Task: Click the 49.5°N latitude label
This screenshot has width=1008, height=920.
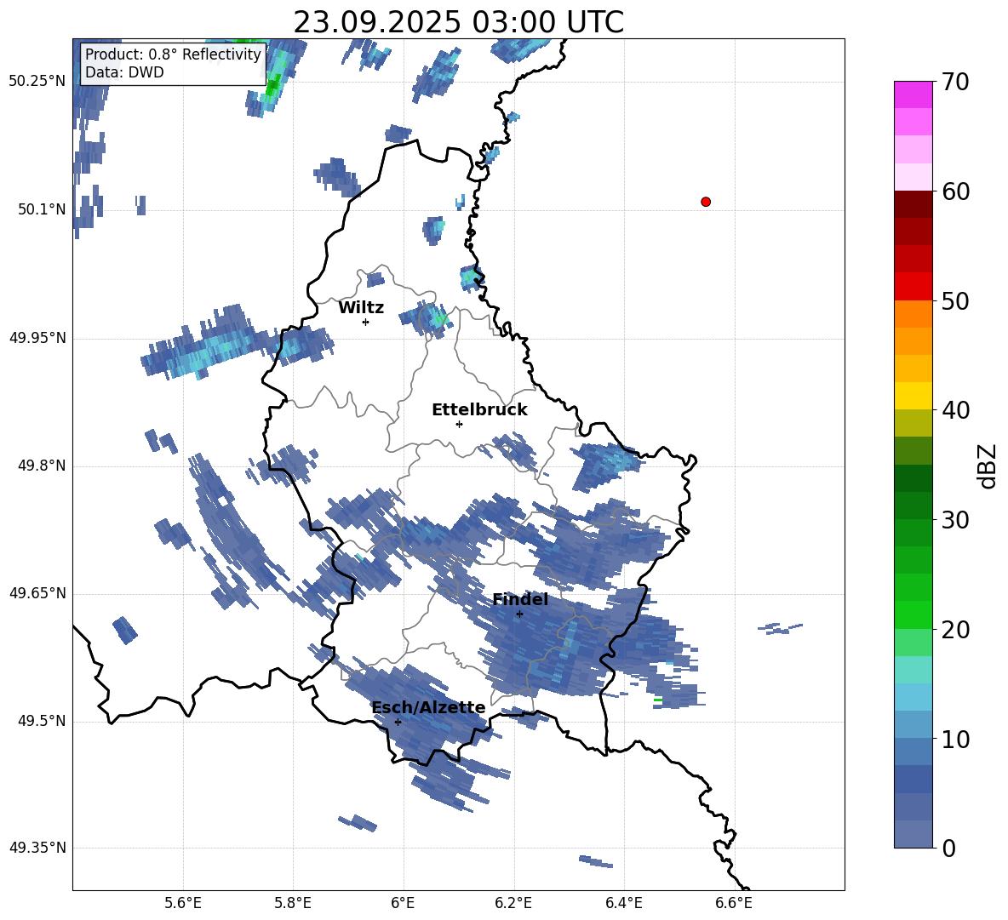Action: coord(42,721)
